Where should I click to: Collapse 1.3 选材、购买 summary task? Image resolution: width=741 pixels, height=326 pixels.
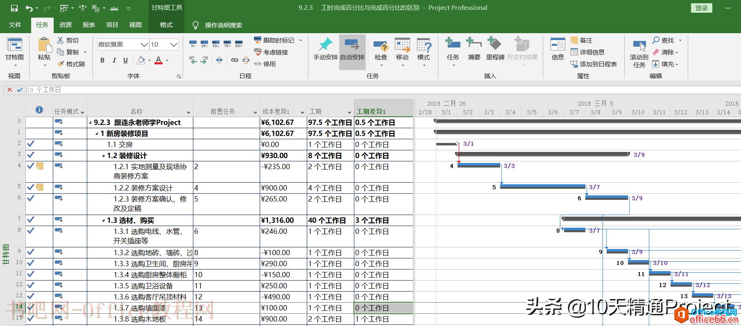click(104, 221)
